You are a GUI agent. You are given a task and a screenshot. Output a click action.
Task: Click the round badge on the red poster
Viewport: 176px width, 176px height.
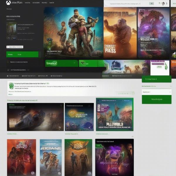tap(33, 173)
